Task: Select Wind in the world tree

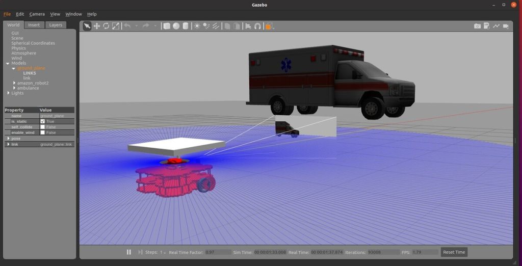Action: 16,58
